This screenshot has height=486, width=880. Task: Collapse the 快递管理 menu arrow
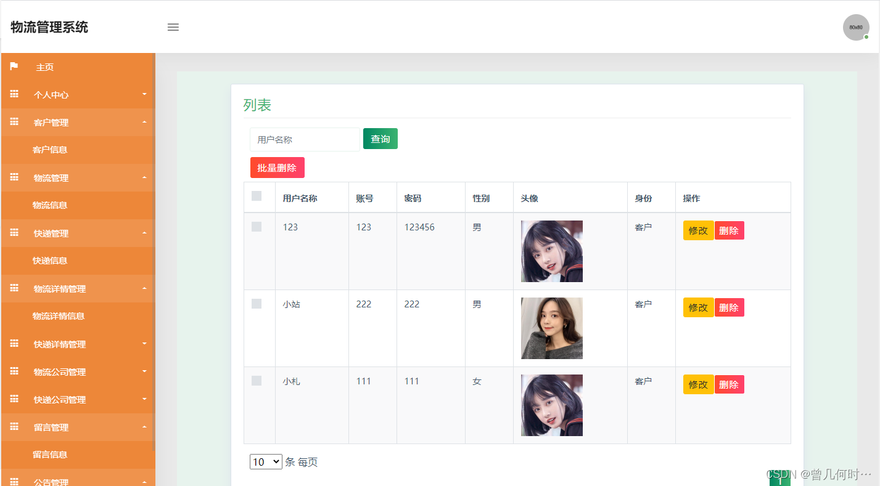(144, 233)
